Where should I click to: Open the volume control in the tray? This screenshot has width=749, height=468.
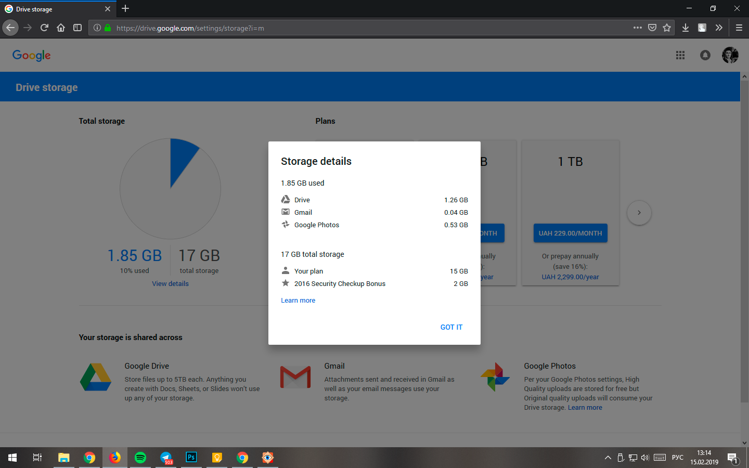point(645,458)
